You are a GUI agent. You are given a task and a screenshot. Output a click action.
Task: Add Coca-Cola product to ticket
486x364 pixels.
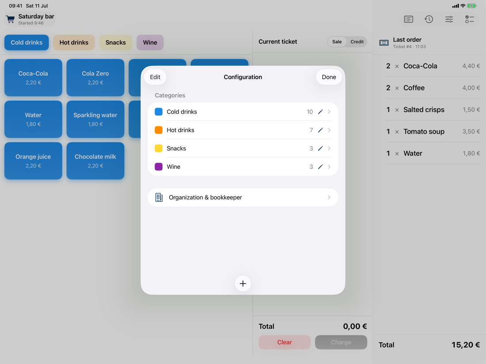(33, 78)
